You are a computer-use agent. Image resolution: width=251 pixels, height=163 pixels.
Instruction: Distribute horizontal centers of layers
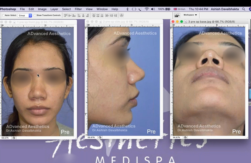coord(111,15)
